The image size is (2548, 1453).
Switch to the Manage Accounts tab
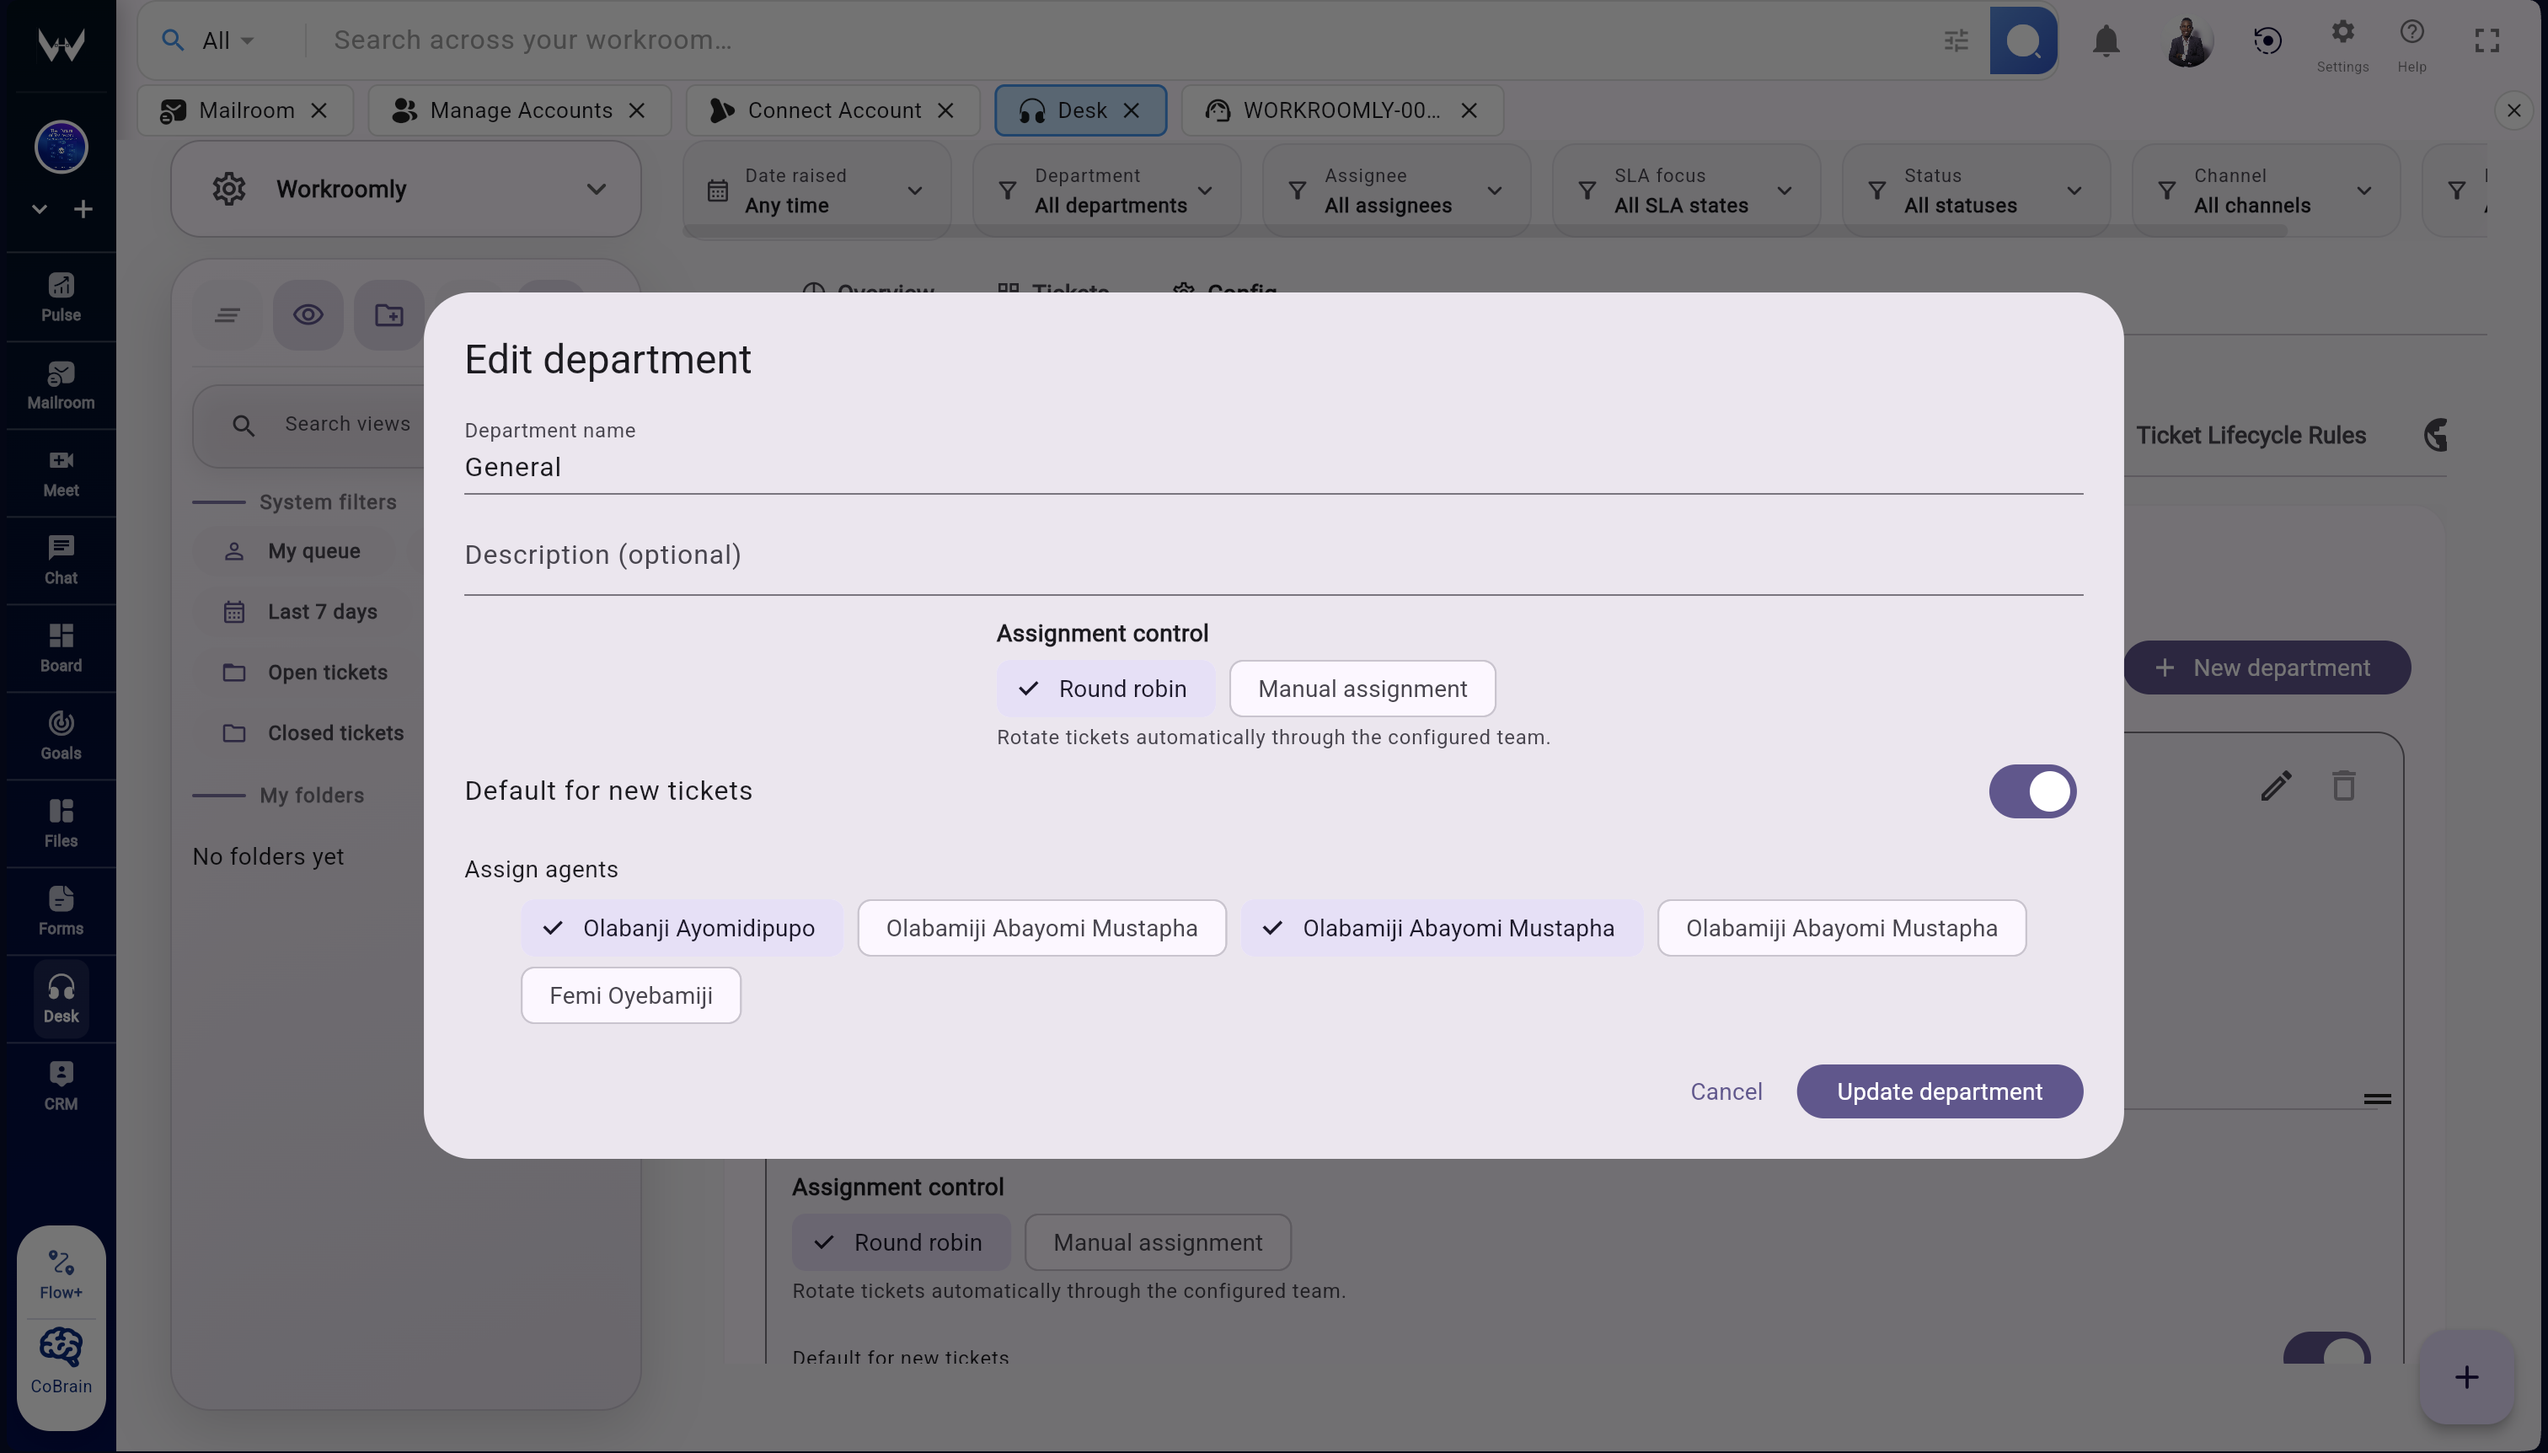coord(520,110)
